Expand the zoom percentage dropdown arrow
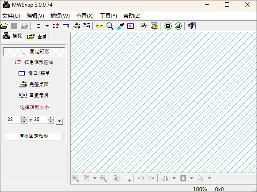 [95, 178]
